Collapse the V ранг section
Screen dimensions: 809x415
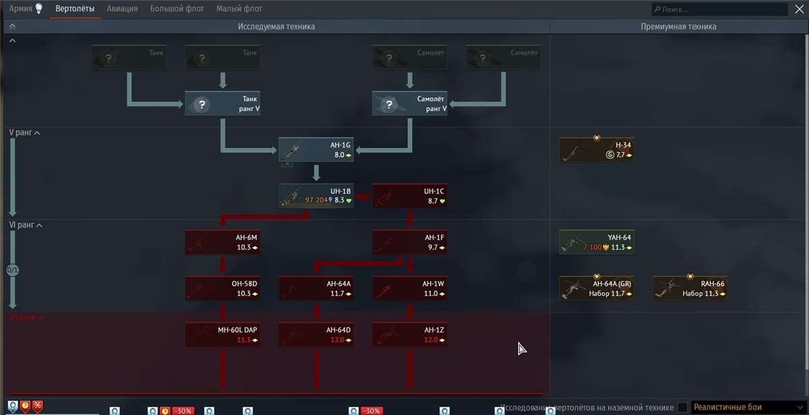(x=37, y=133)
